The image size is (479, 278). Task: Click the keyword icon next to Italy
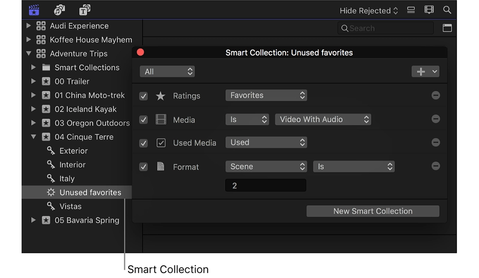point(50,178)
